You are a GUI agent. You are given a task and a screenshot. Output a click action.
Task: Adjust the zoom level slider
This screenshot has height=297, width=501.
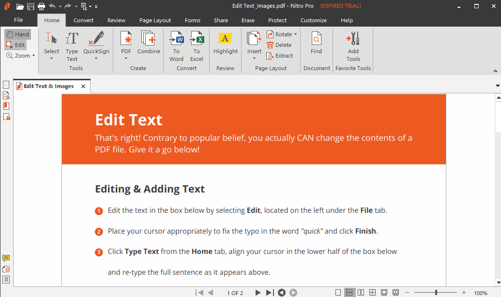pos(436,293)
